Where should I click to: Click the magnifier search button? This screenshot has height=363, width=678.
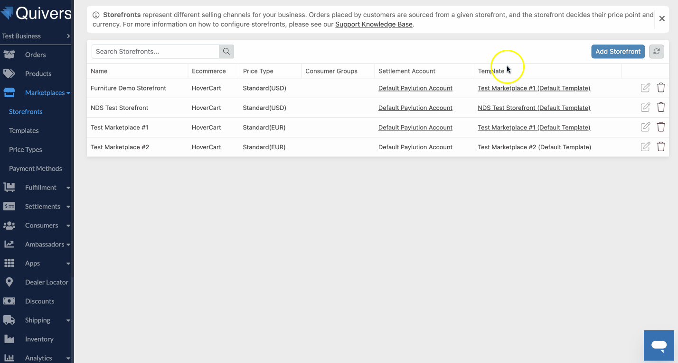226,51
